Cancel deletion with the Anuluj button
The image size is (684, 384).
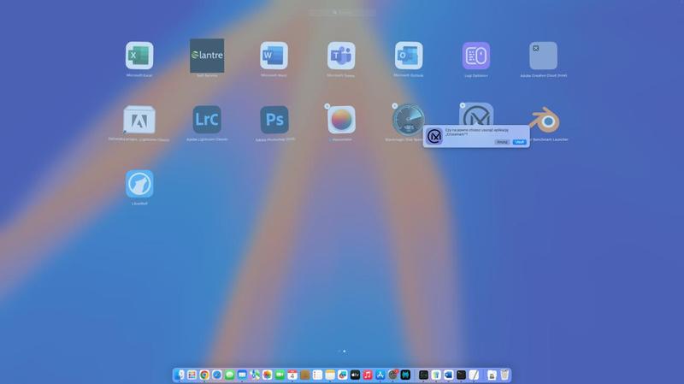point(502,142)
